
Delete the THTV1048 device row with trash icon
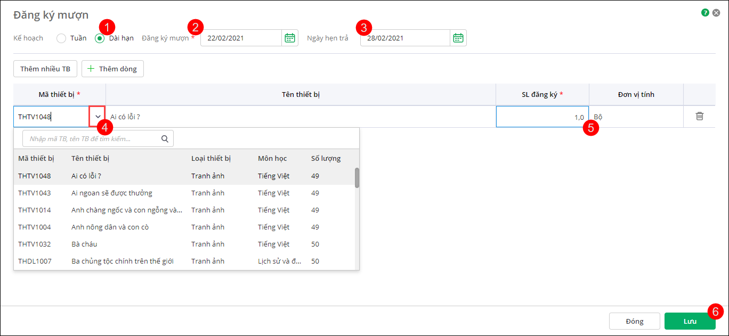point(700,116)
